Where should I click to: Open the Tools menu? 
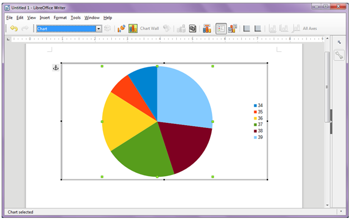coord(76,17)
